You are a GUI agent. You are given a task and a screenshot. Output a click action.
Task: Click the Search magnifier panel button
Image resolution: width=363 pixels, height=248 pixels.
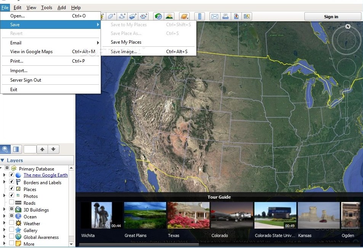5,149
